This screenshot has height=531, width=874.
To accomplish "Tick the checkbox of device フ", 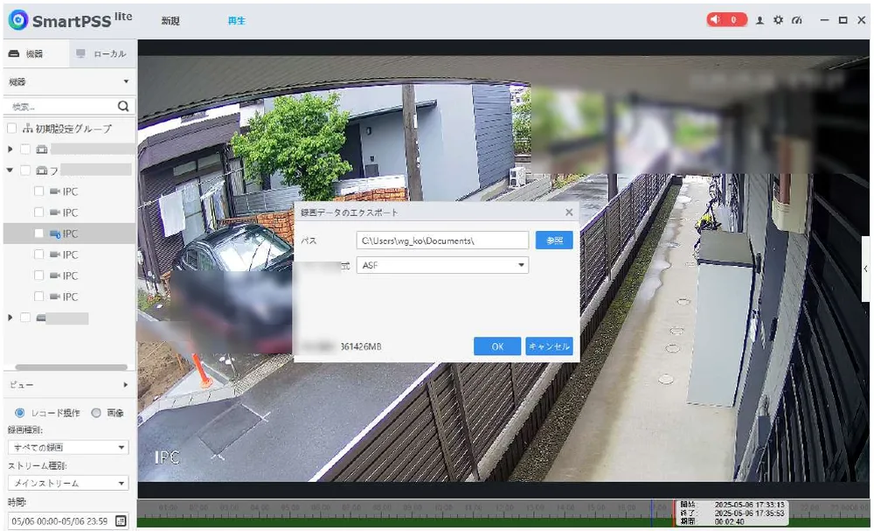I will (25, 170).
